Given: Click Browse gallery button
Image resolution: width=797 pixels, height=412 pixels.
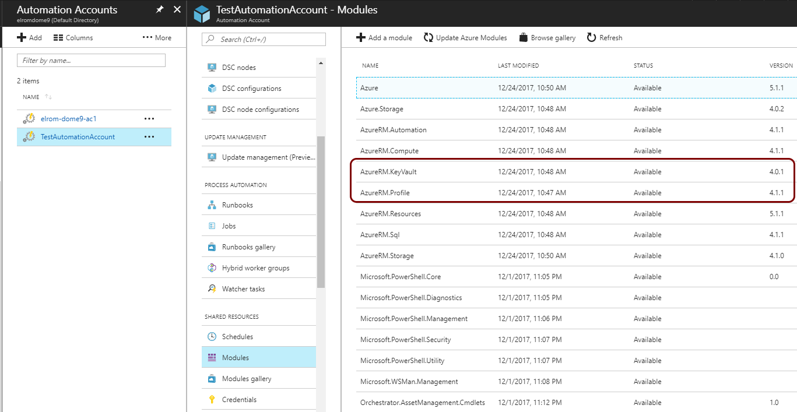Looking at the screenshot, I should tap(547, 38).
